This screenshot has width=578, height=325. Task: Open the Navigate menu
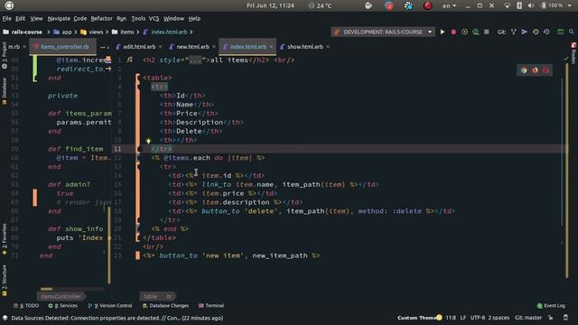click(x=59, y=18)
